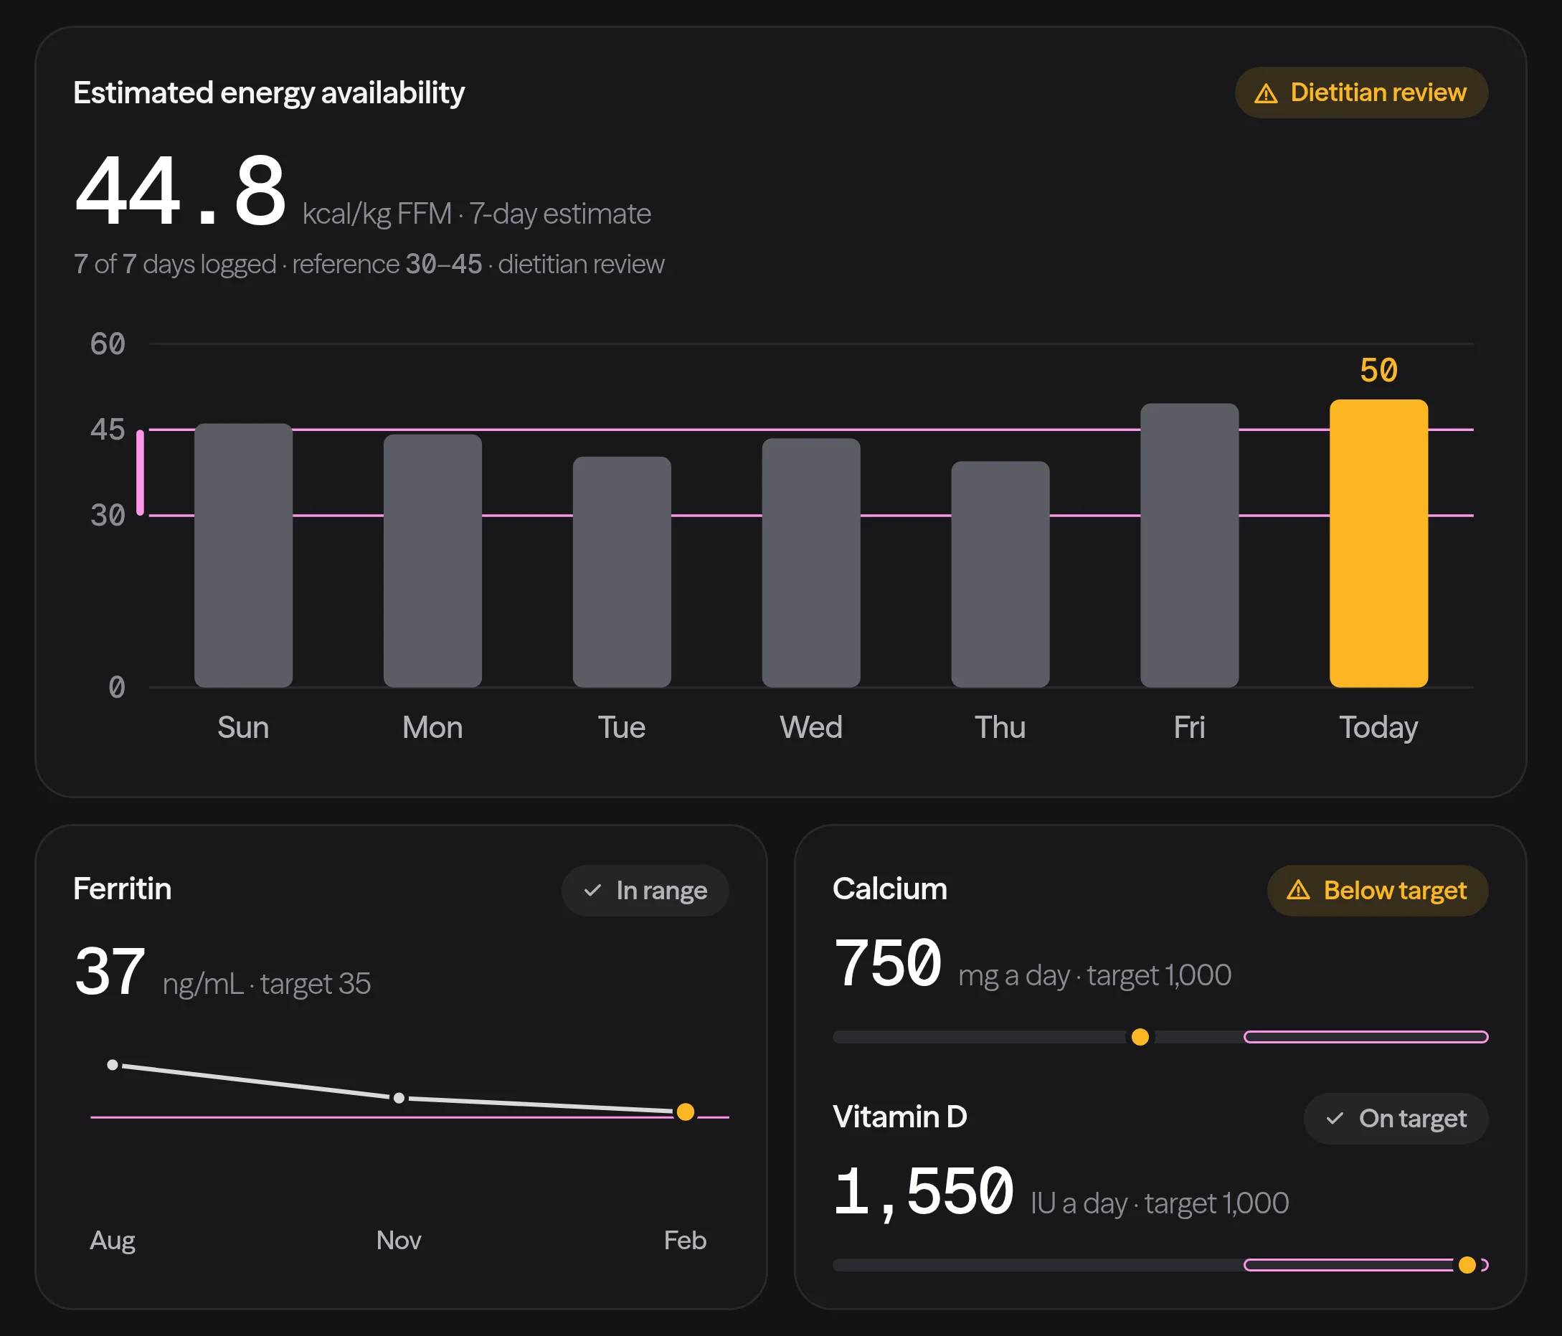Click the Today axis label
This screenshot has width=1562, height=1336.
(1379, 728)
